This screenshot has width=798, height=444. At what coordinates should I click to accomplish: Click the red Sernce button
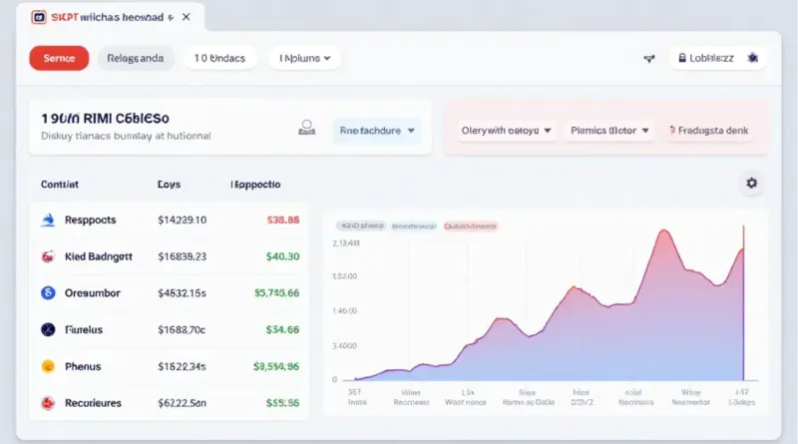click(x=59, y=59)
